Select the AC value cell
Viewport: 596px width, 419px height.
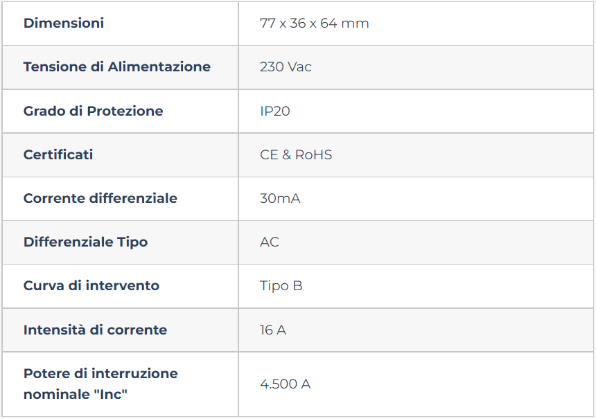click(416, 242)
